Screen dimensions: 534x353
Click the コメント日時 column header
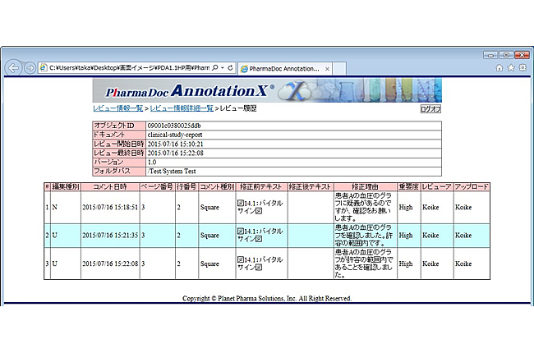[110, 186]
